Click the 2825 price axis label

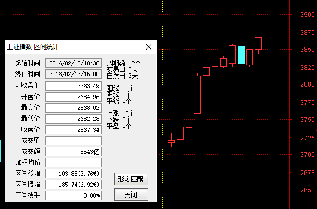tap(308, 68)
